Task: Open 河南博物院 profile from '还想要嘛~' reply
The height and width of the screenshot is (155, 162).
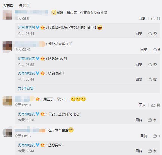Action: [x=26, y=145]
